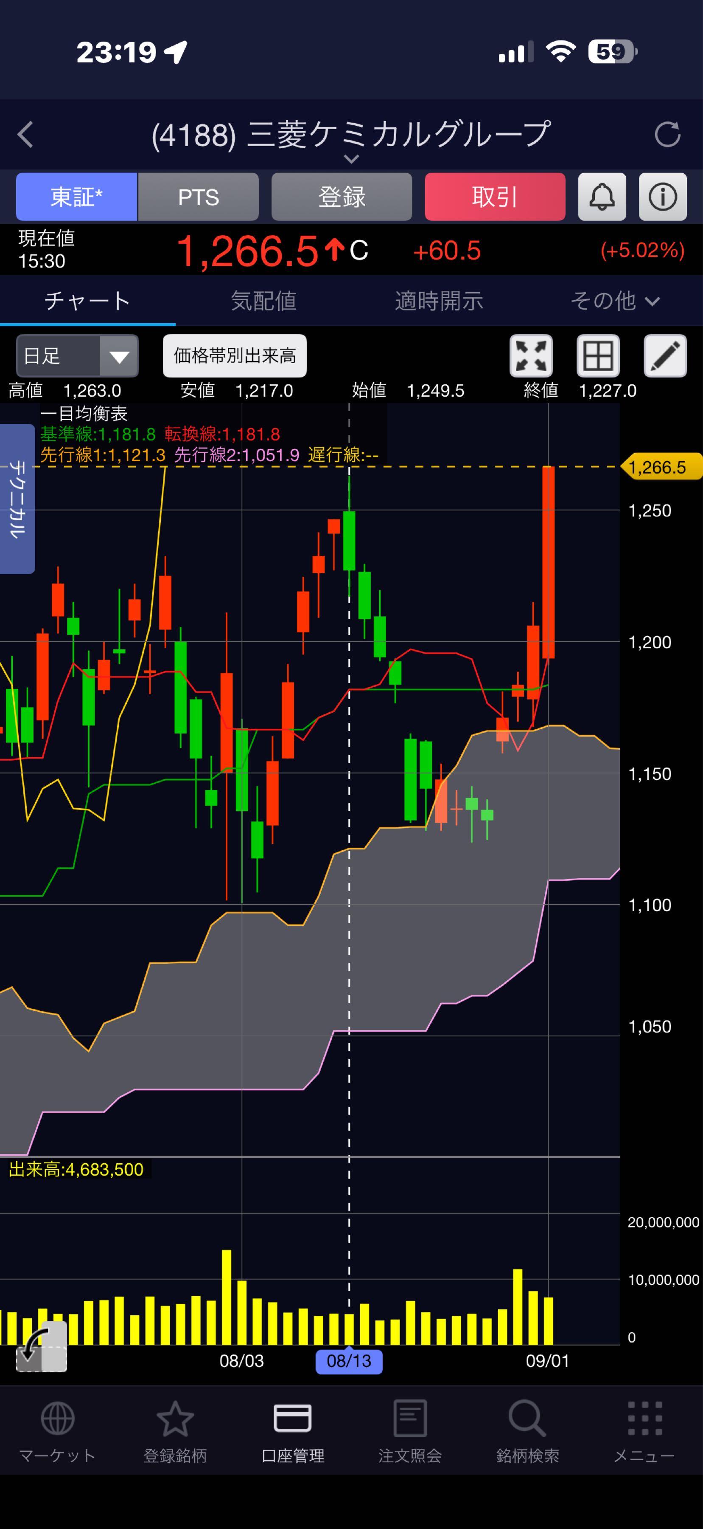This screenshot has height=1529, width=703.
Task: Tap the red 取引 button
Action: pos(495,197)
